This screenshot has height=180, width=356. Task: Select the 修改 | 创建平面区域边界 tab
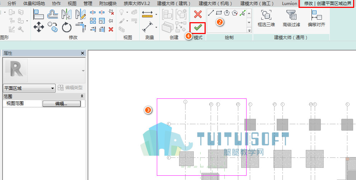(x=328, y=3)
